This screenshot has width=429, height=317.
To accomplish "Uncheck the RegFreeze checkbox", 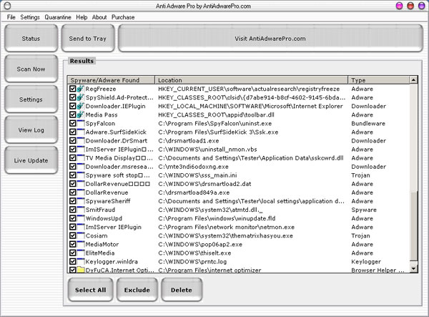I will 72,89.
